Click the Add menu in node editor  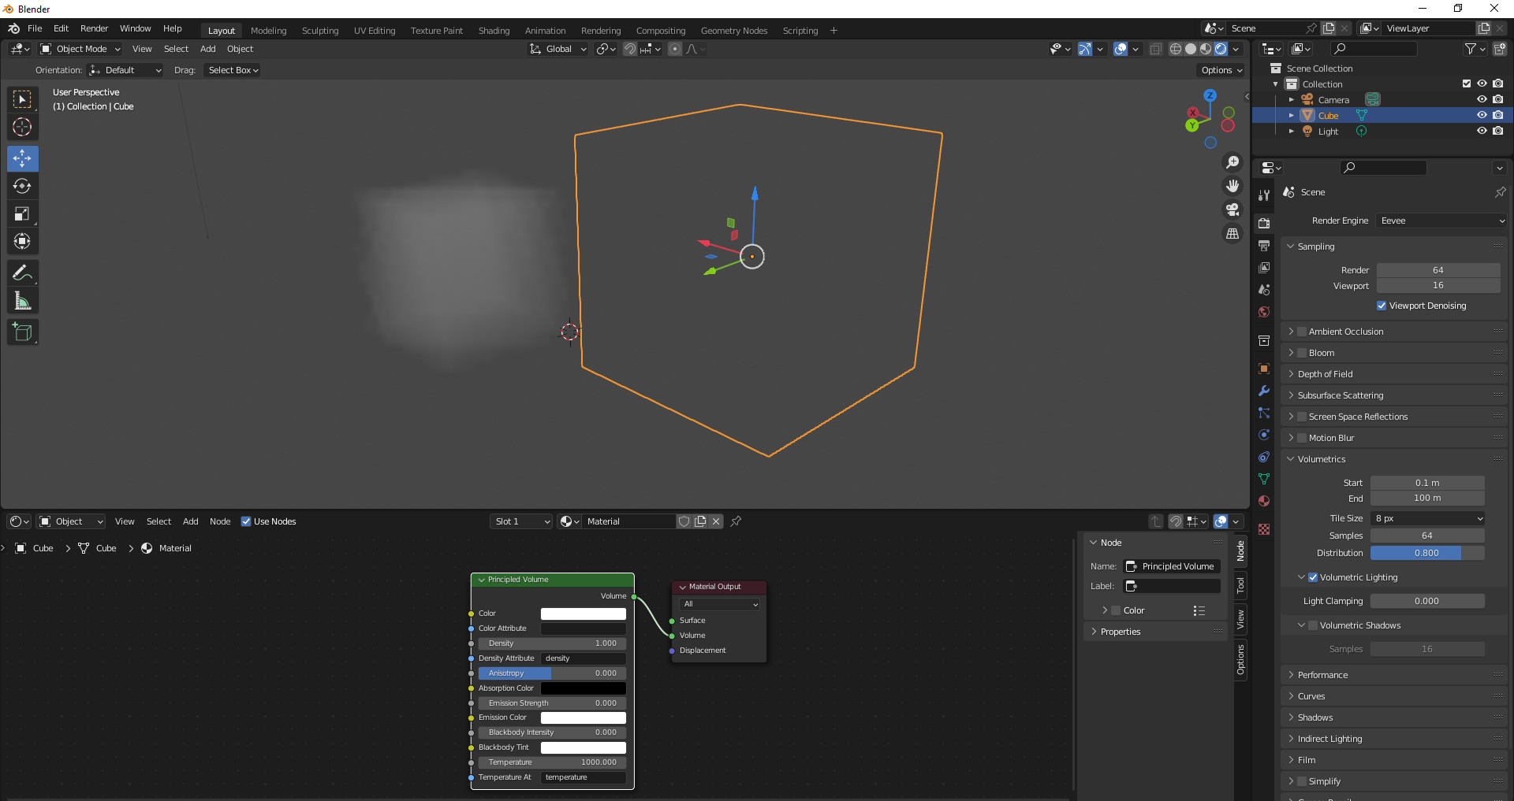(190, 521)
